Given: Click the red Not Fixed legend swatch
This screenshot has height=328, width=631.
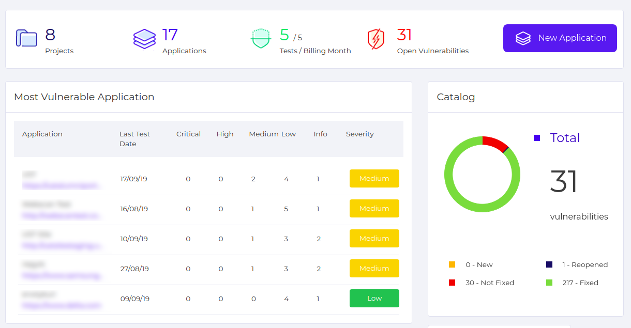Looking at the screenshot, I should (452, 283).
